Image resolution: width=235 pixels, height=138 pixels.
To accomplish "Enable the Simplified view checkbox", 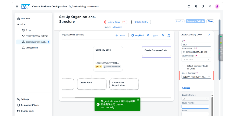I will pos(133,35).
